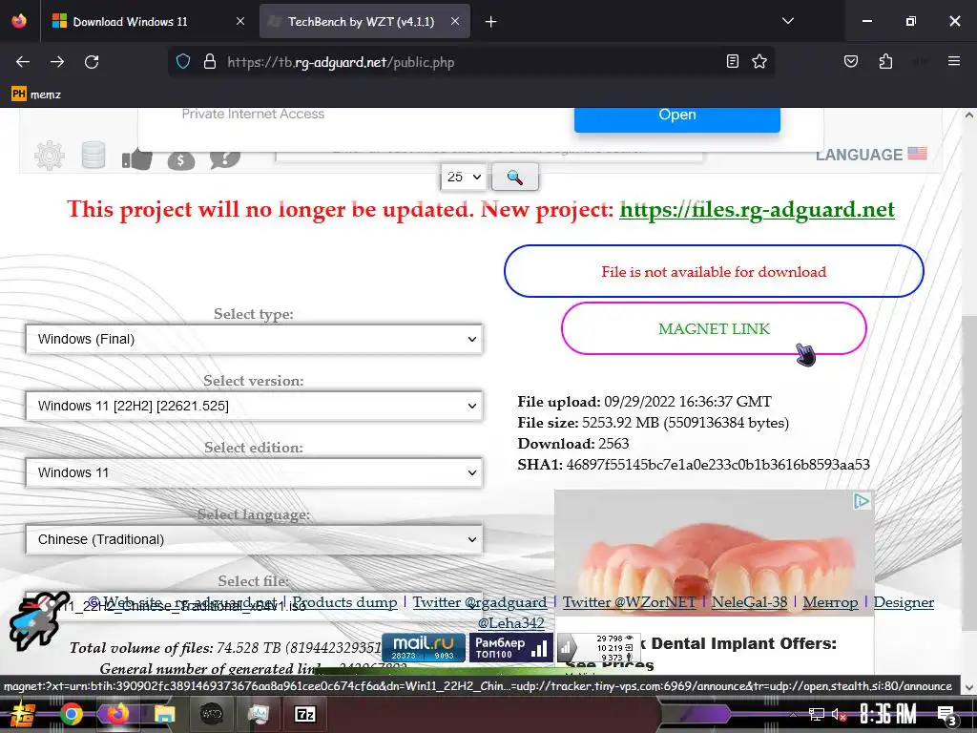Click the 'File is not available for download' message
The width and height of the screenshot is (977, 733).
coord(714,272)
